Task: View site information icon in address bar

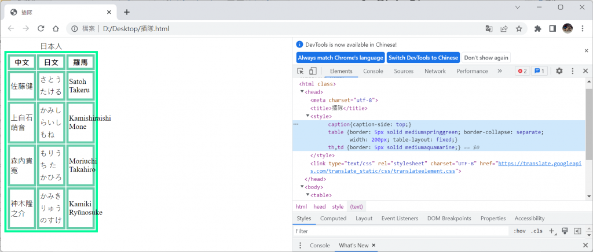Action: tap(75, 29)
